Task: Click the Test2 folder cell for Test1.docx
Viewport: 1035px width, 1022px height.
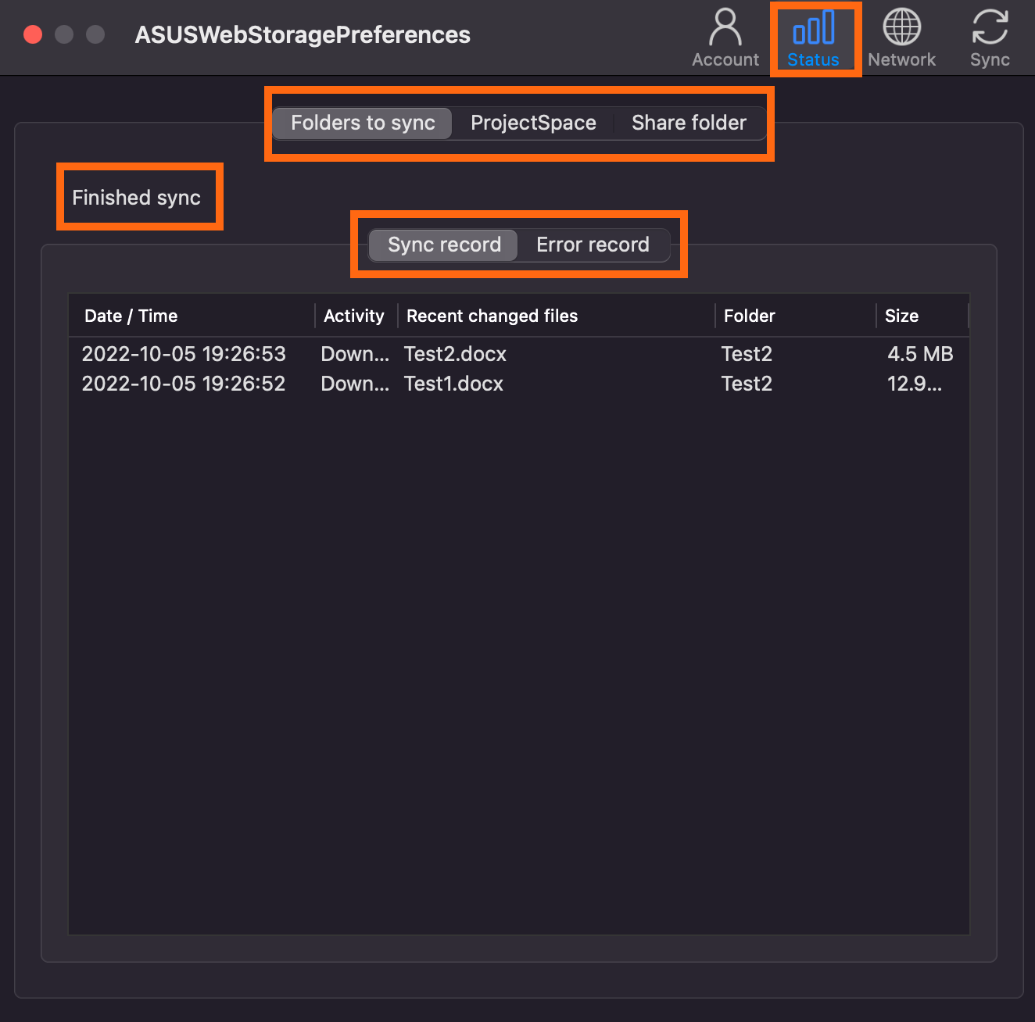Action: [747, 384]
